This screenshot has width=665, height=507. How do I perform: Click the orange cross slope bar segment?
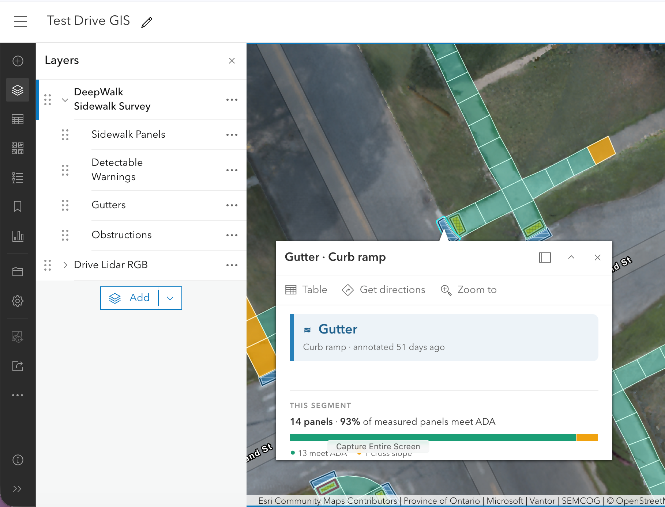click(587, 438)
